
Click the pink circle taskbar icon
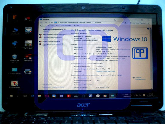point(47,96)
